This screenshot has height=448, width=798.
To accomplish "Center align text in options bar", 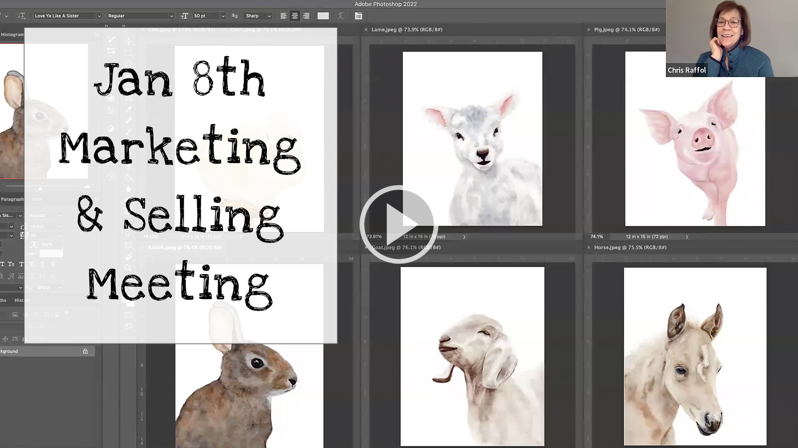I will click(295, 16).
